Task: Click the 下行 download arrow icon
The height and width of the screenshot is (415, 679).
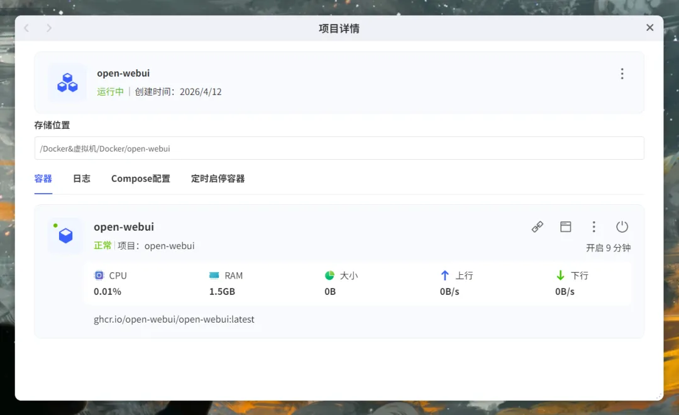Action: pyautogui.click(x=560, y=275)
